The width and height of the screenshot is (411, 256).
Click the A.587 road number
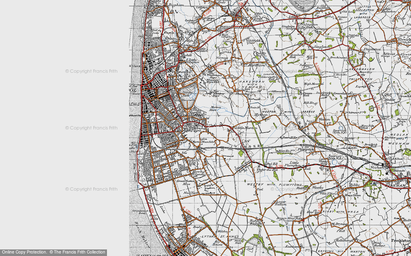pyautogui.click(x=161, y=24)
